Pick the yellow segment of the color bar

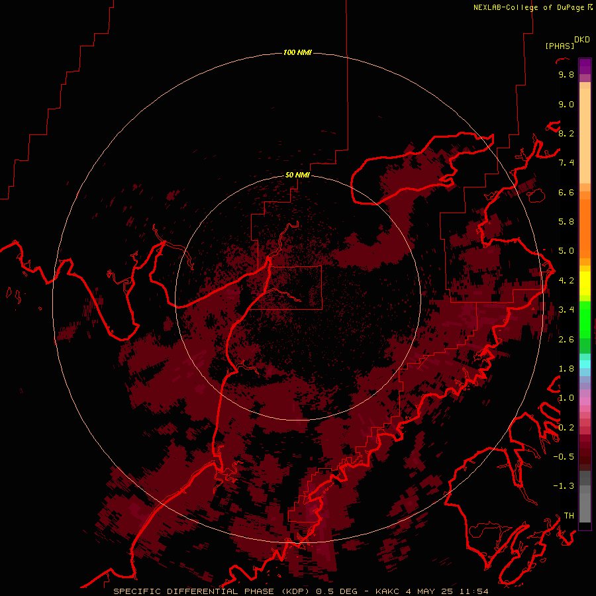click(x=585, y=283)
